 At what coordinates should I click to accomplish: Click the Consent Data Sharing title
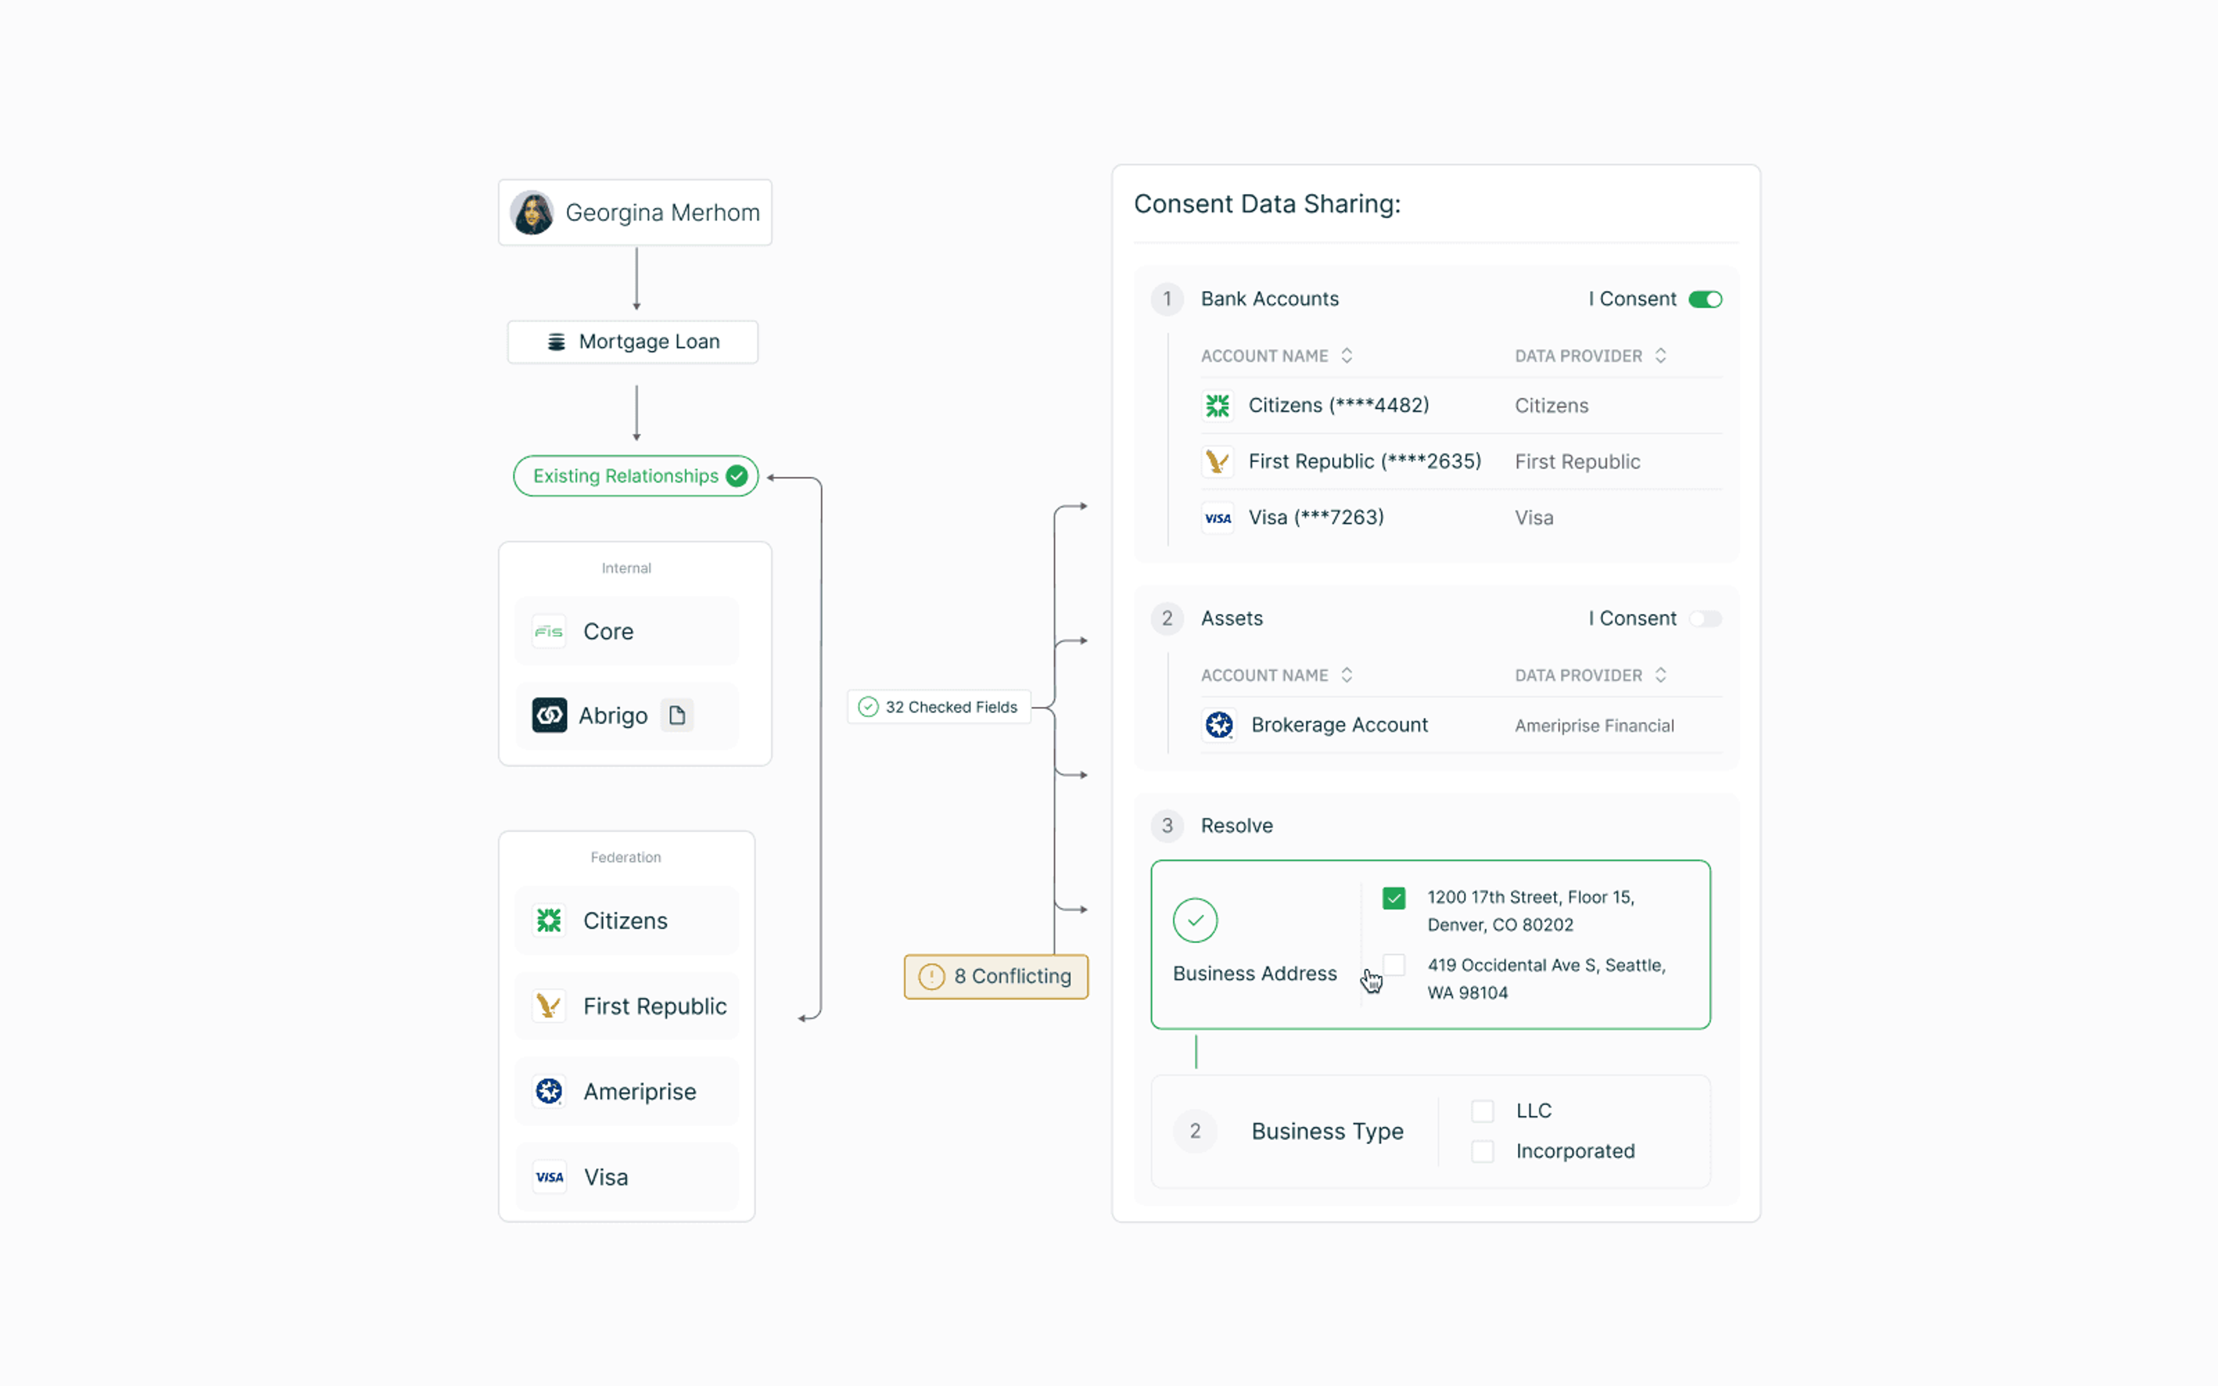point(1268,203)
